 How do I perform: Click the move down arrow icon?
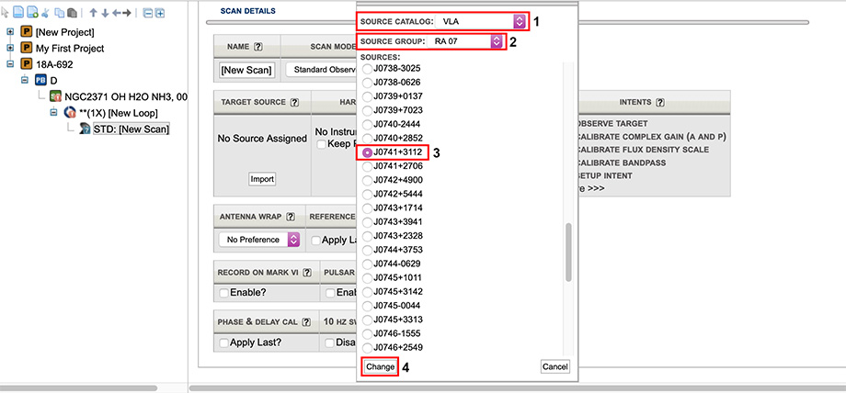point(104,13)
